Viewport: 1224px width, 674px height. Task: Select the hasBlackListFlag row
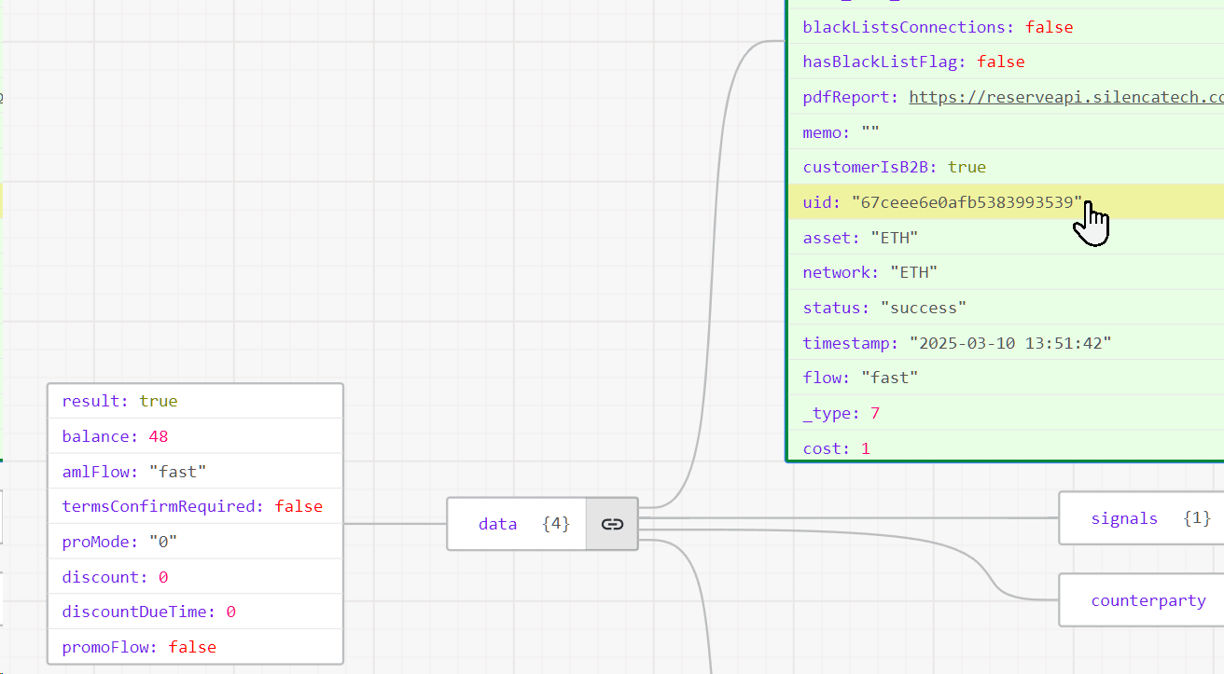913,62
